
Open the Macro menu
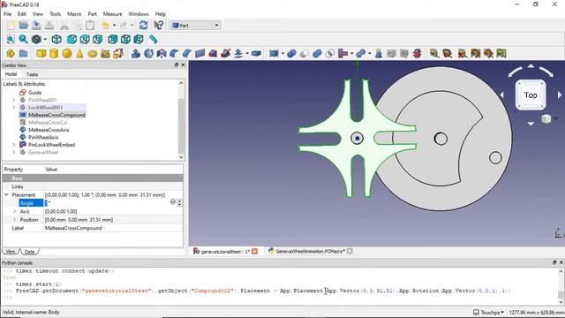coord(74,14)
